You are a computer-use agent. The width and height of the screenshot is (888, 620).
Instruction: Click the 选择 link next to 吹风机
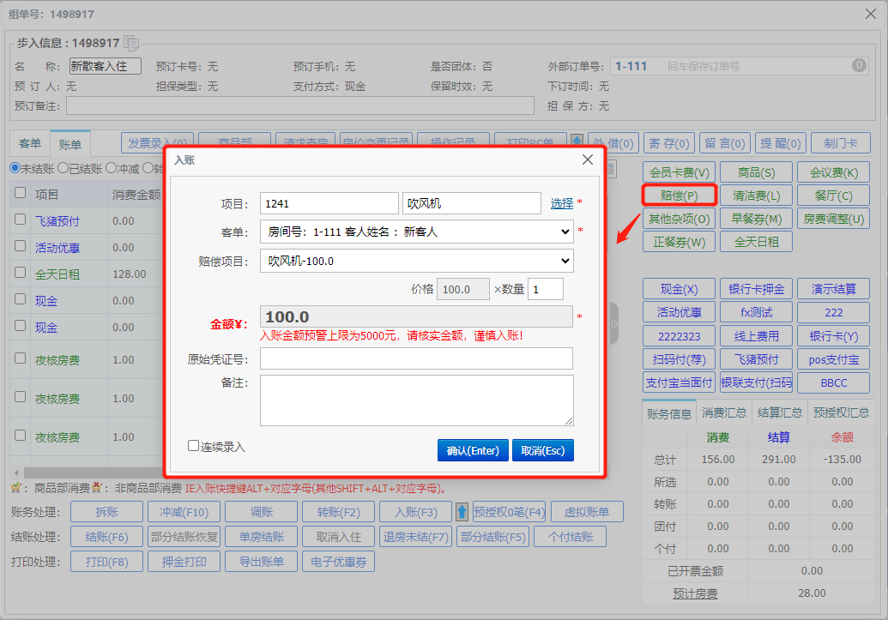coord(562,203)
